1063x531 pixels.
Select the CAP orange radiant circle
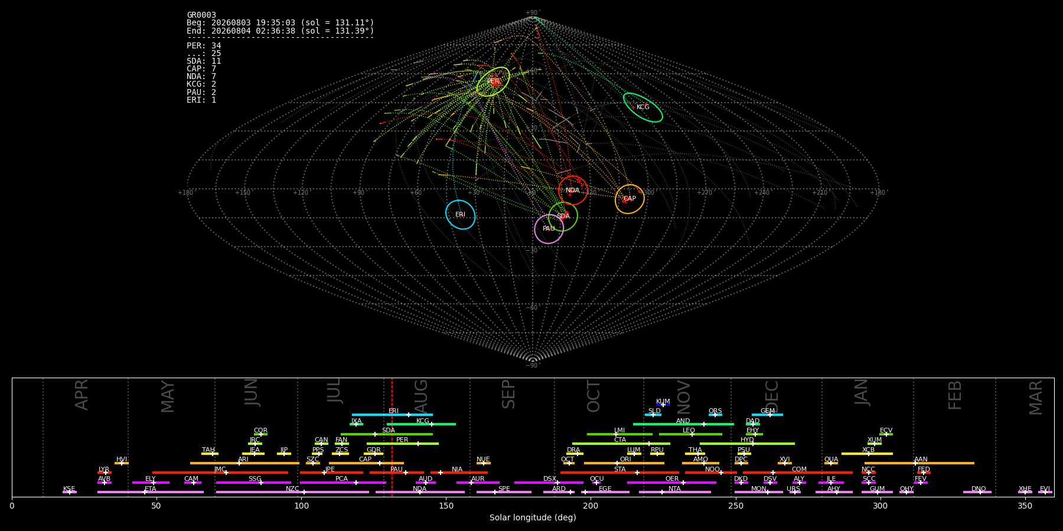(x=630, y=199)
